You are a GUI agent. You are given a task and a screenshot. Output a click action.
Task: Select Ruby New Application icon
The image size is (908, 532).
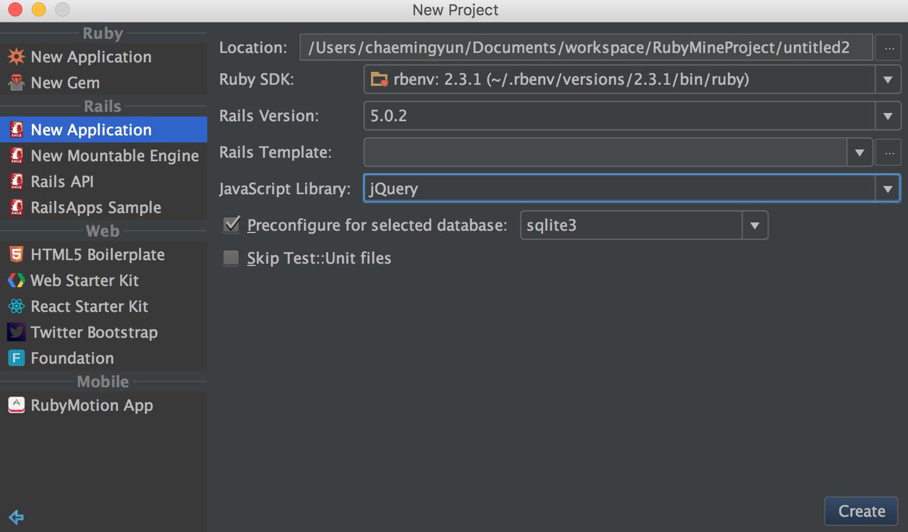[16, 56]
